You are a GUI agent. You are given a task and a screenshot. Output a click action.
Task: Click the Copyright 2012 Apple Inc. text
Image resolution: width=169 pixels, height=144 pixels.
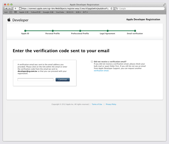(70, 104)
